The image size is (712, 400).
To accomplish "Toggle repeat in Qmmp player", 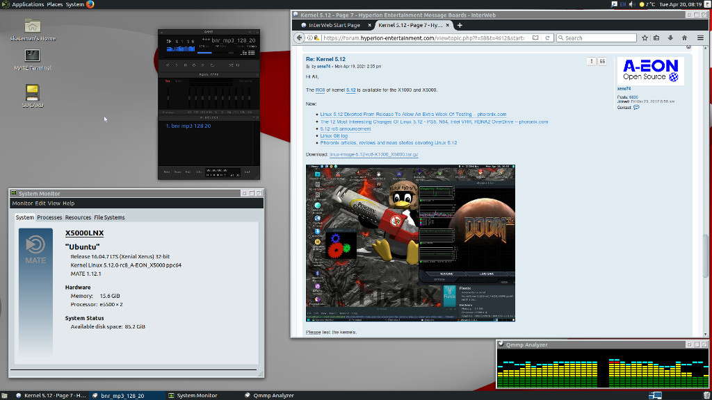I will pos(238,65).
